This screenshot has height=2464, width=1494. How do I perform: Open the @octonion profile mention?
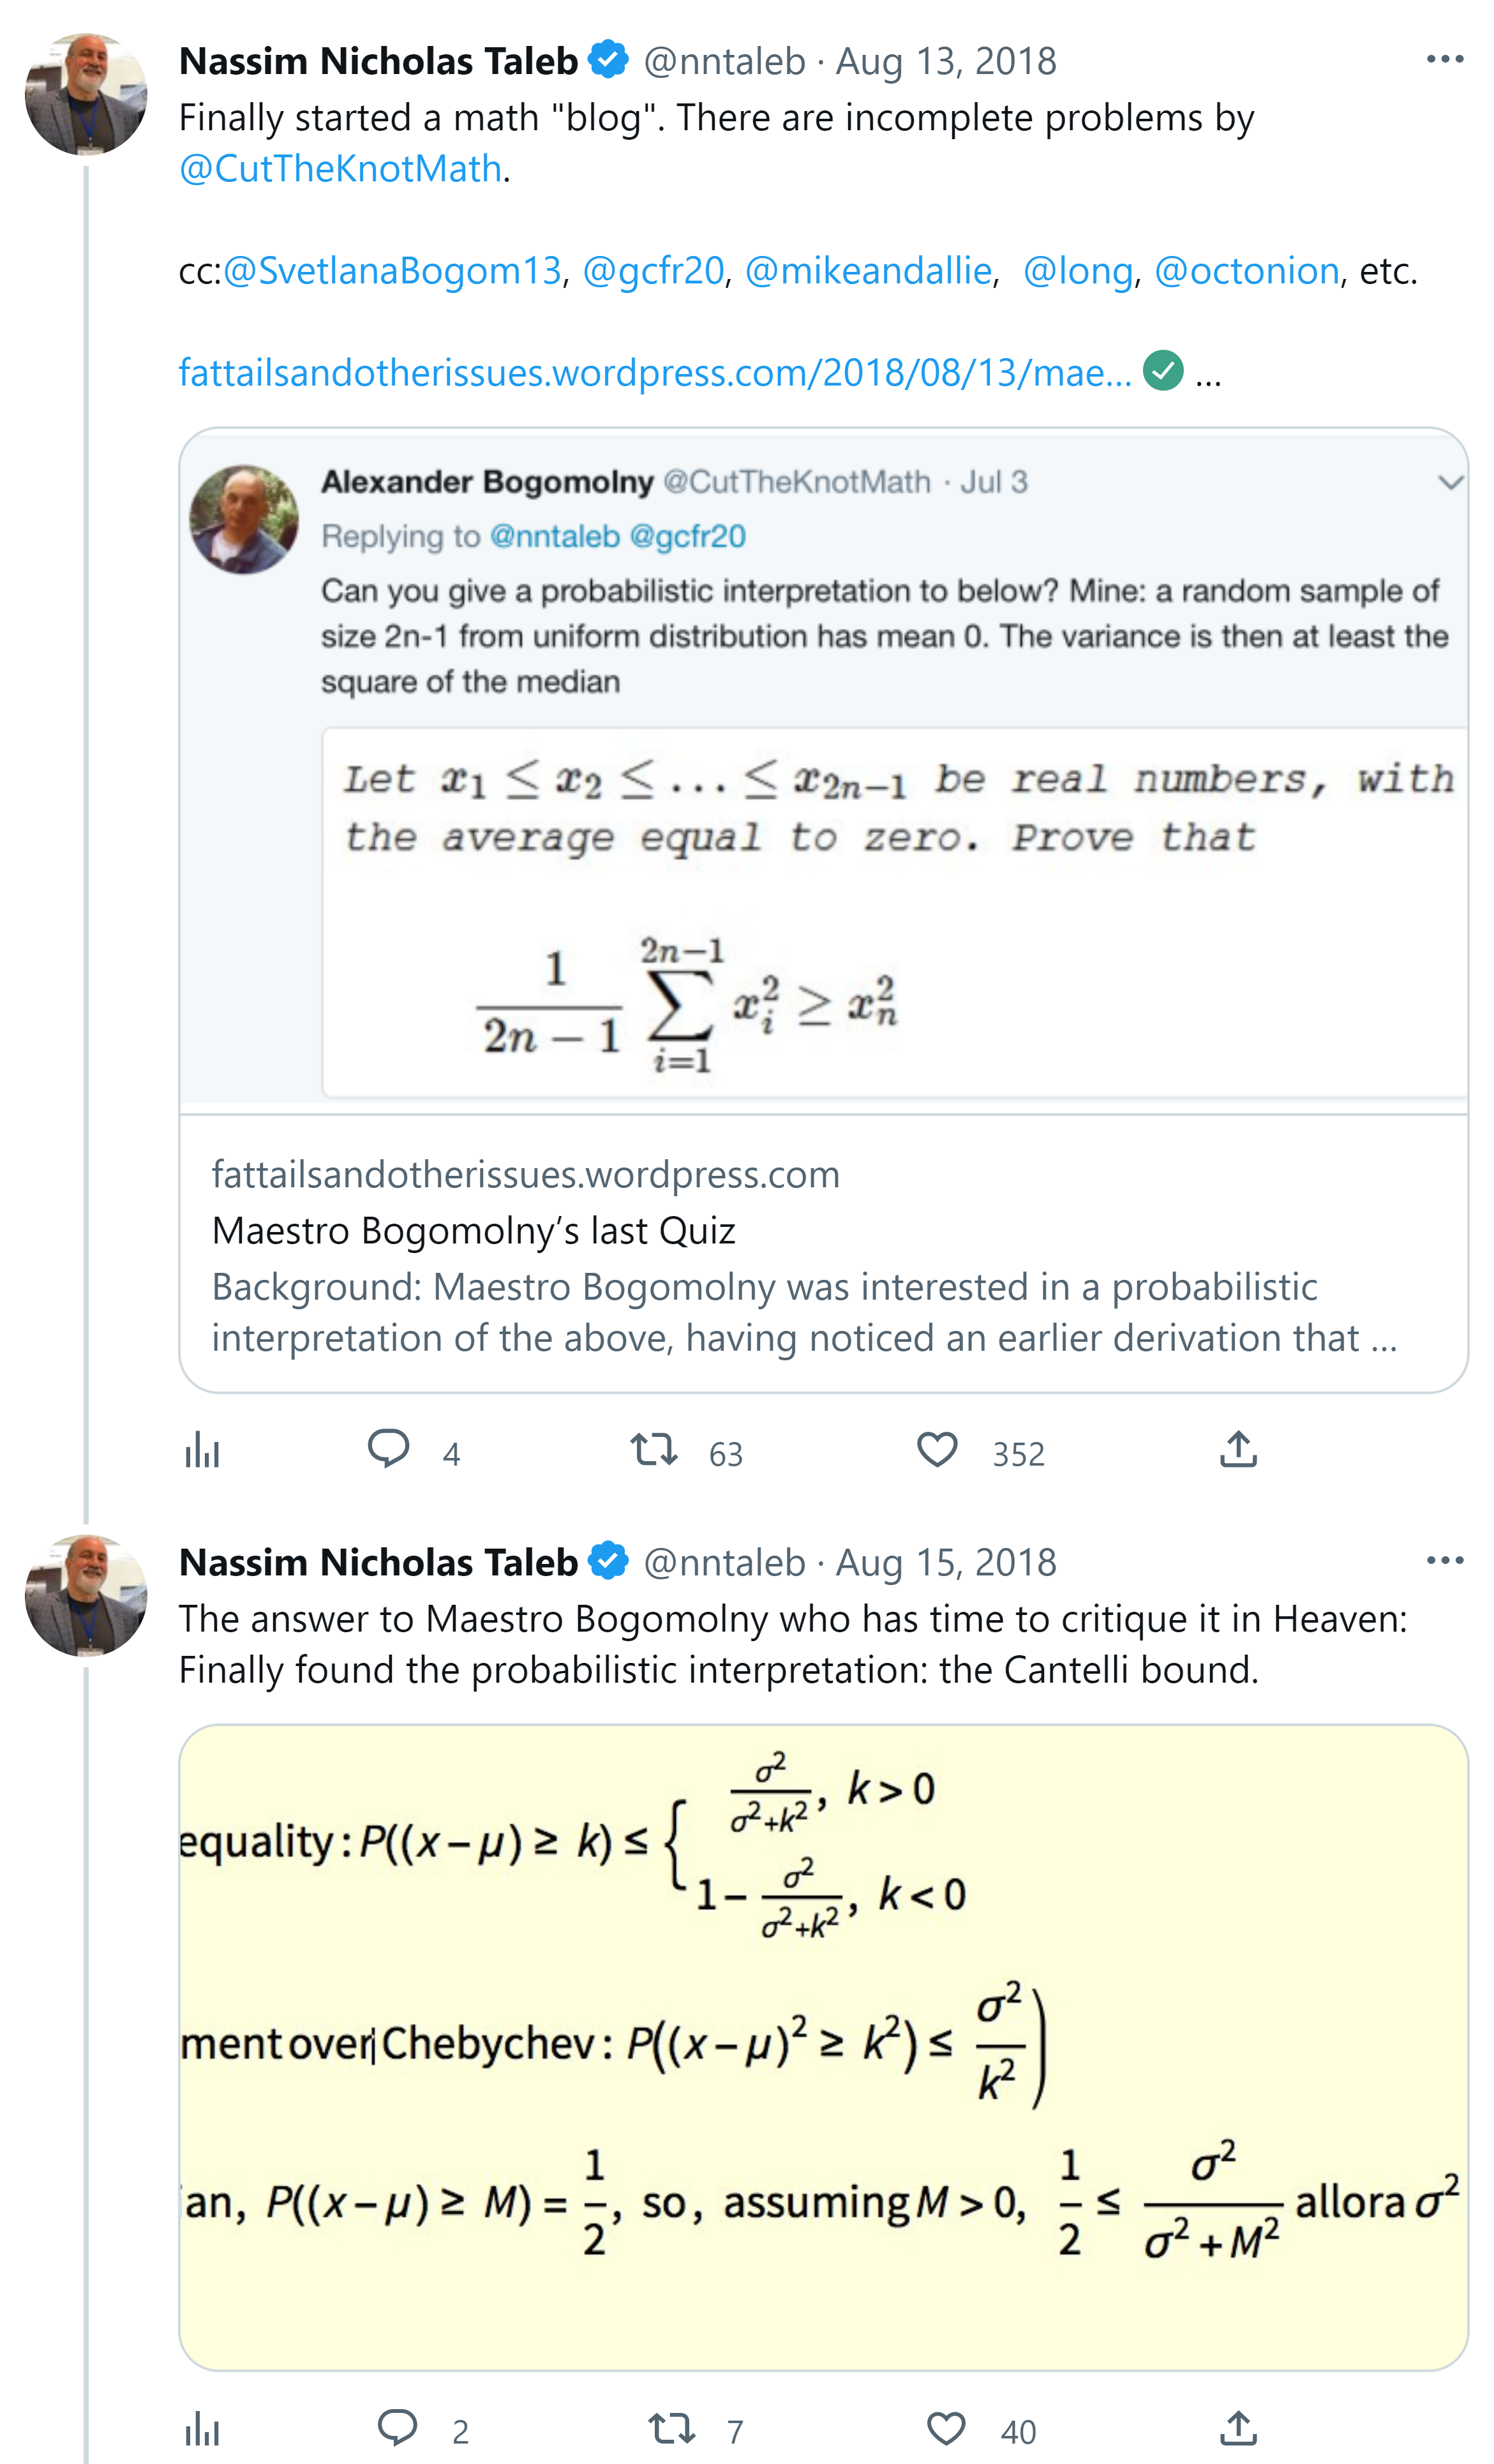[x=1246, y=271]
